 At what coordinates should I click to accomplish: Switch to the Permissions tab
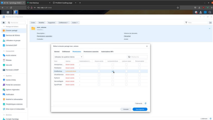[77, 52]
